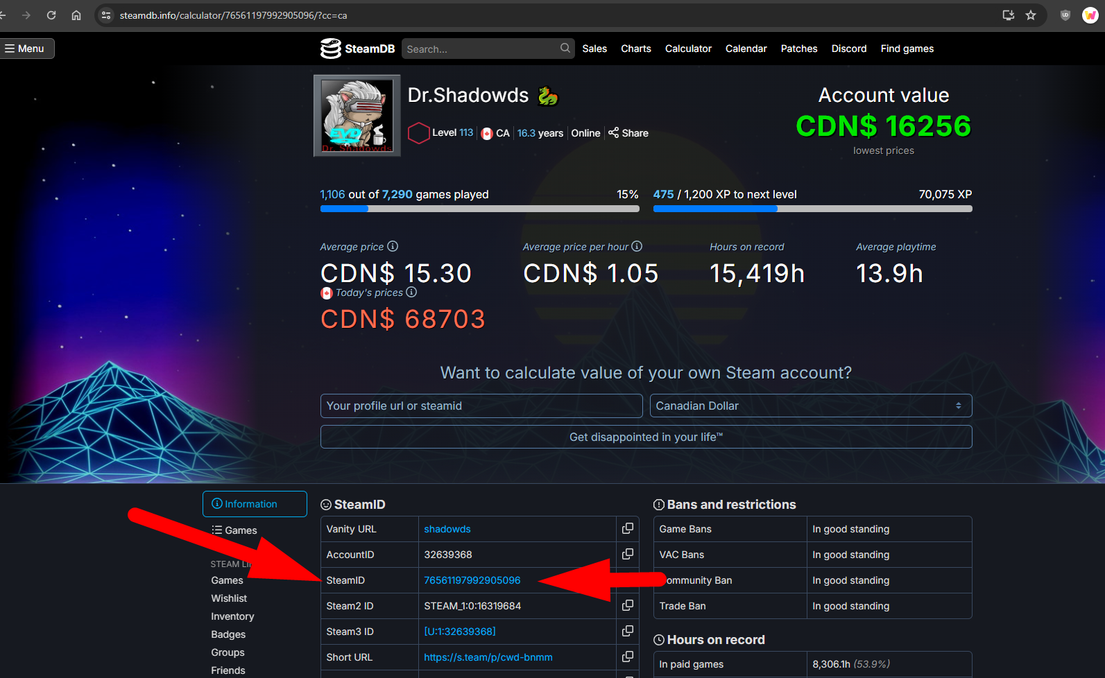This screenshot has height=678, width=1105.
Task: Open Steam library Games link
Action: [x=228, y=580]
